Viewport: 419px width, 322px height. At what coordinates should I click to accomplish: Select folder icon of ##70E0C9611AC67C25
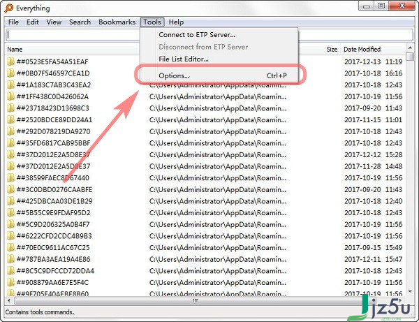click(x=10, y=247)
